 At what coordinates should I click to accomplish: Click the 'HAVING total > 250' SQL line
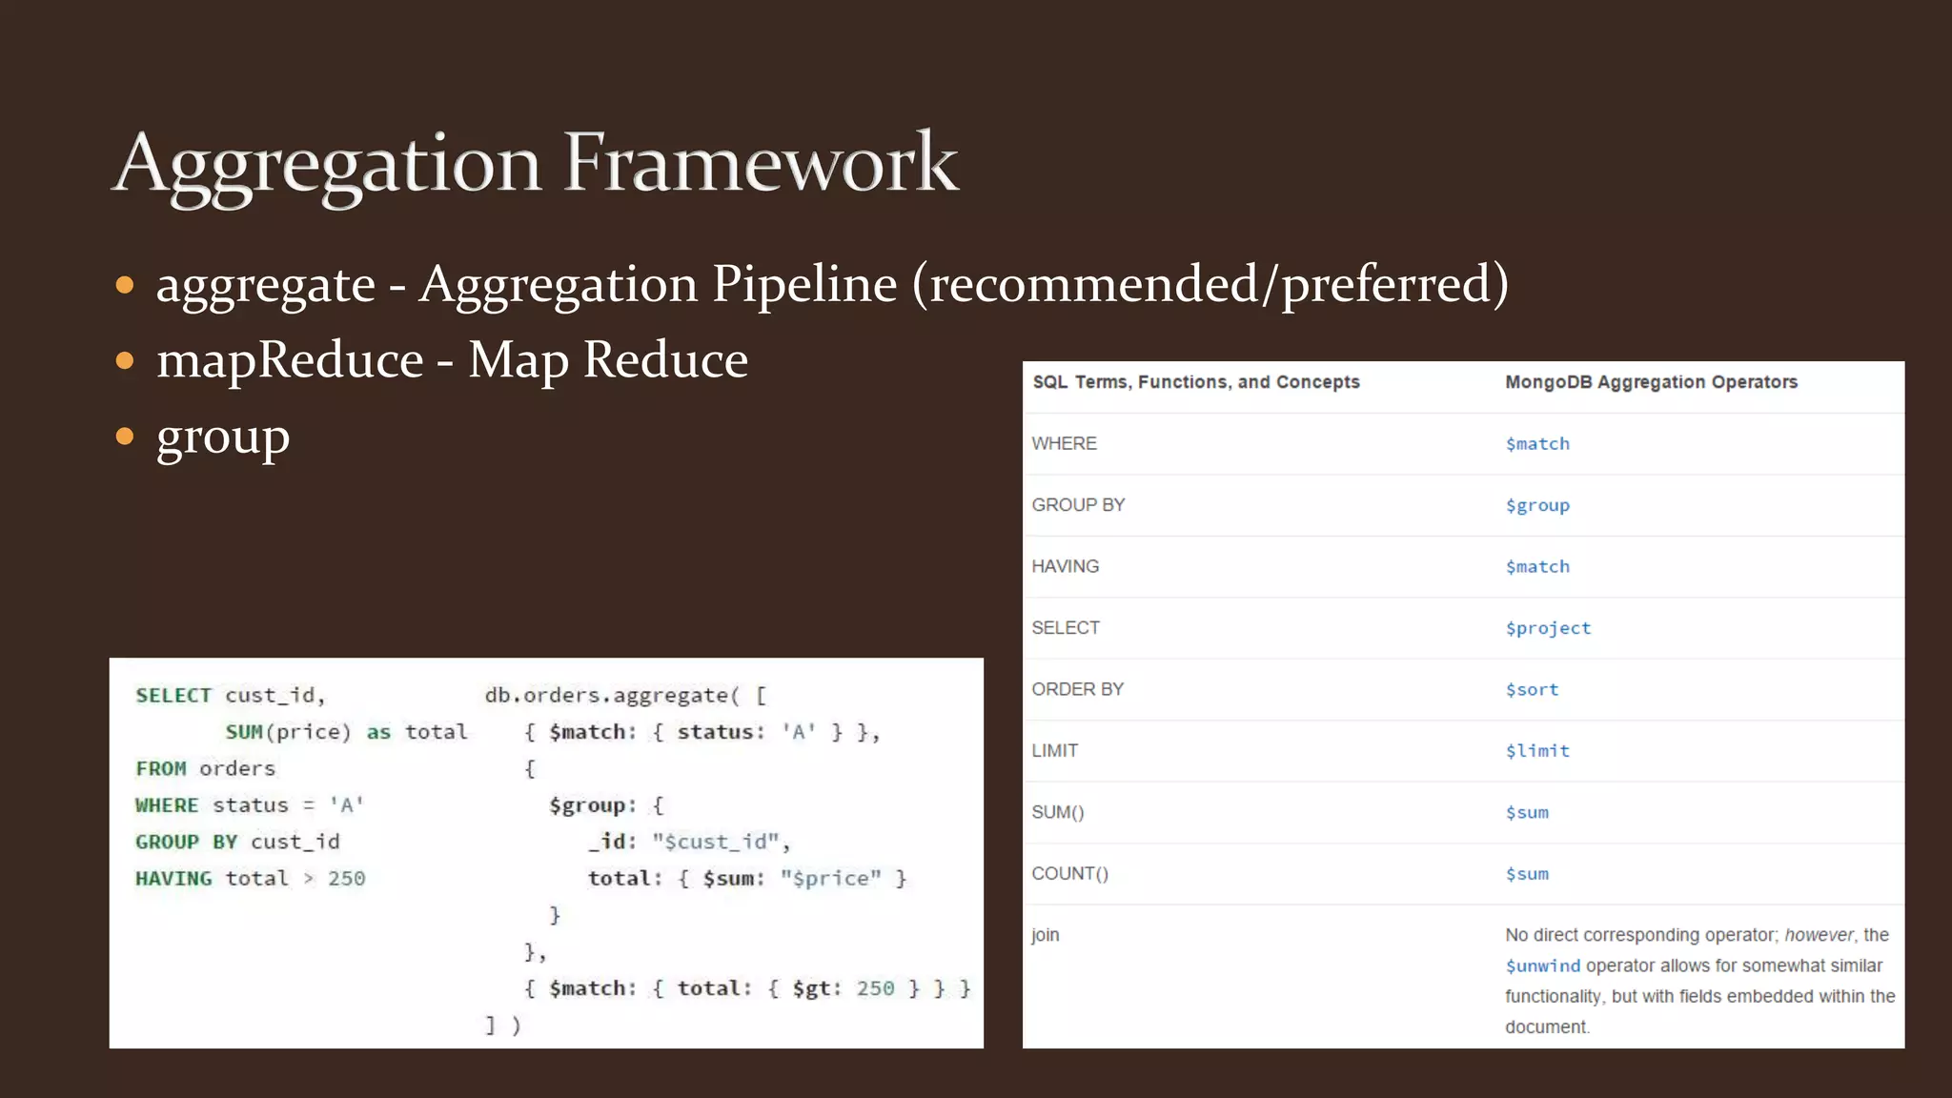point(250,879)
